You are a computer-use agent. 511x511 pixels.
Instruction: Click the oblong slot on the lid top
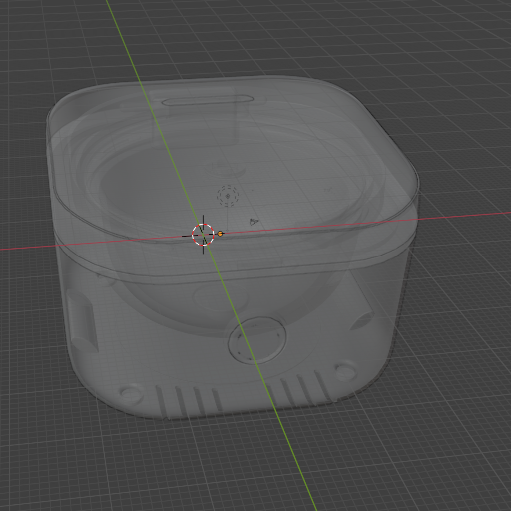tap(208, 101)
